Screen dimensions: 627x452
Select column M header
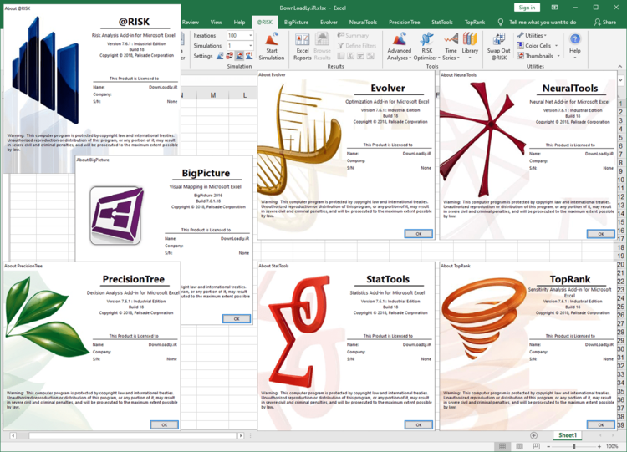pyautogui.click(x=212, y=94)
